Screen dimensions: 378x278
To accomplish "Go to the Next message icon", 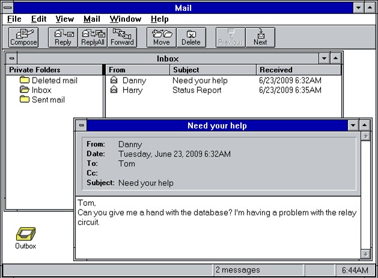I will point(260,37).
